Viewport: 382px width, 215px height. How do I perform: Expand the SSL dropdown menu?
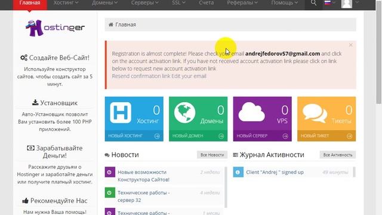[178, 3]
